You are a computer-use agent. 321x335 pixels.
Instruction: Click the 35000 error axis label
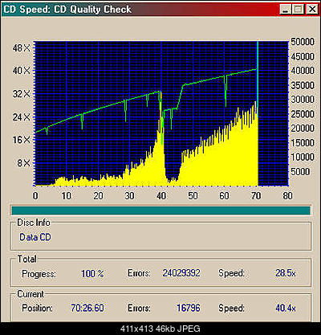(x=303, y=85)
